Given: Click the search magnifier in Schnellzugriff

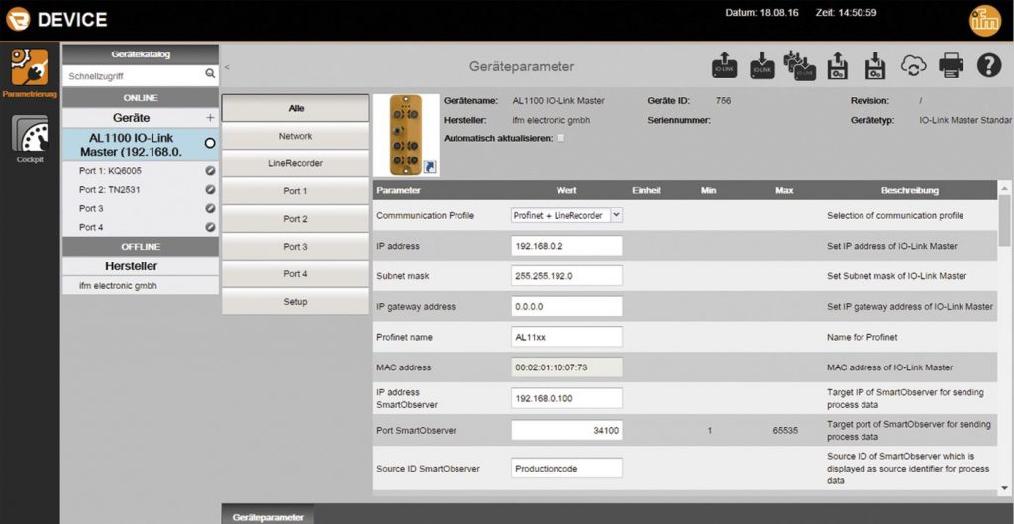Looking at the screenshot, I should coord(210,74).
